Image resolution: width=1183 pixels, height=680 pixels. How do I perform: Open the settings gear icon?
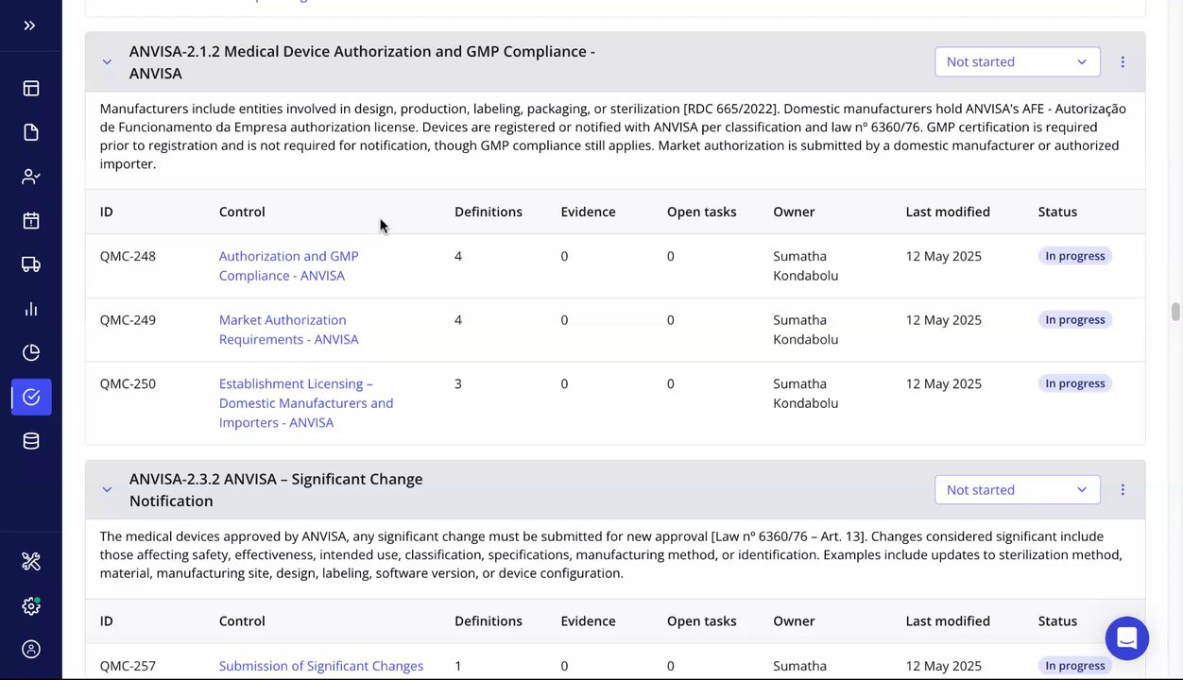(x=31, y=605)
